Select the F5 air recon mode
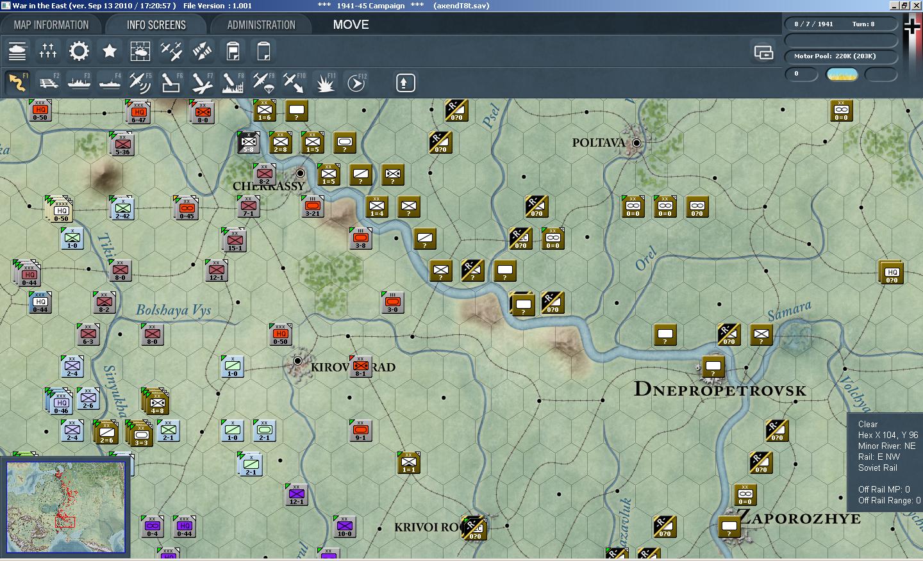This screenshot has height=561, width=923. point(140,83)
